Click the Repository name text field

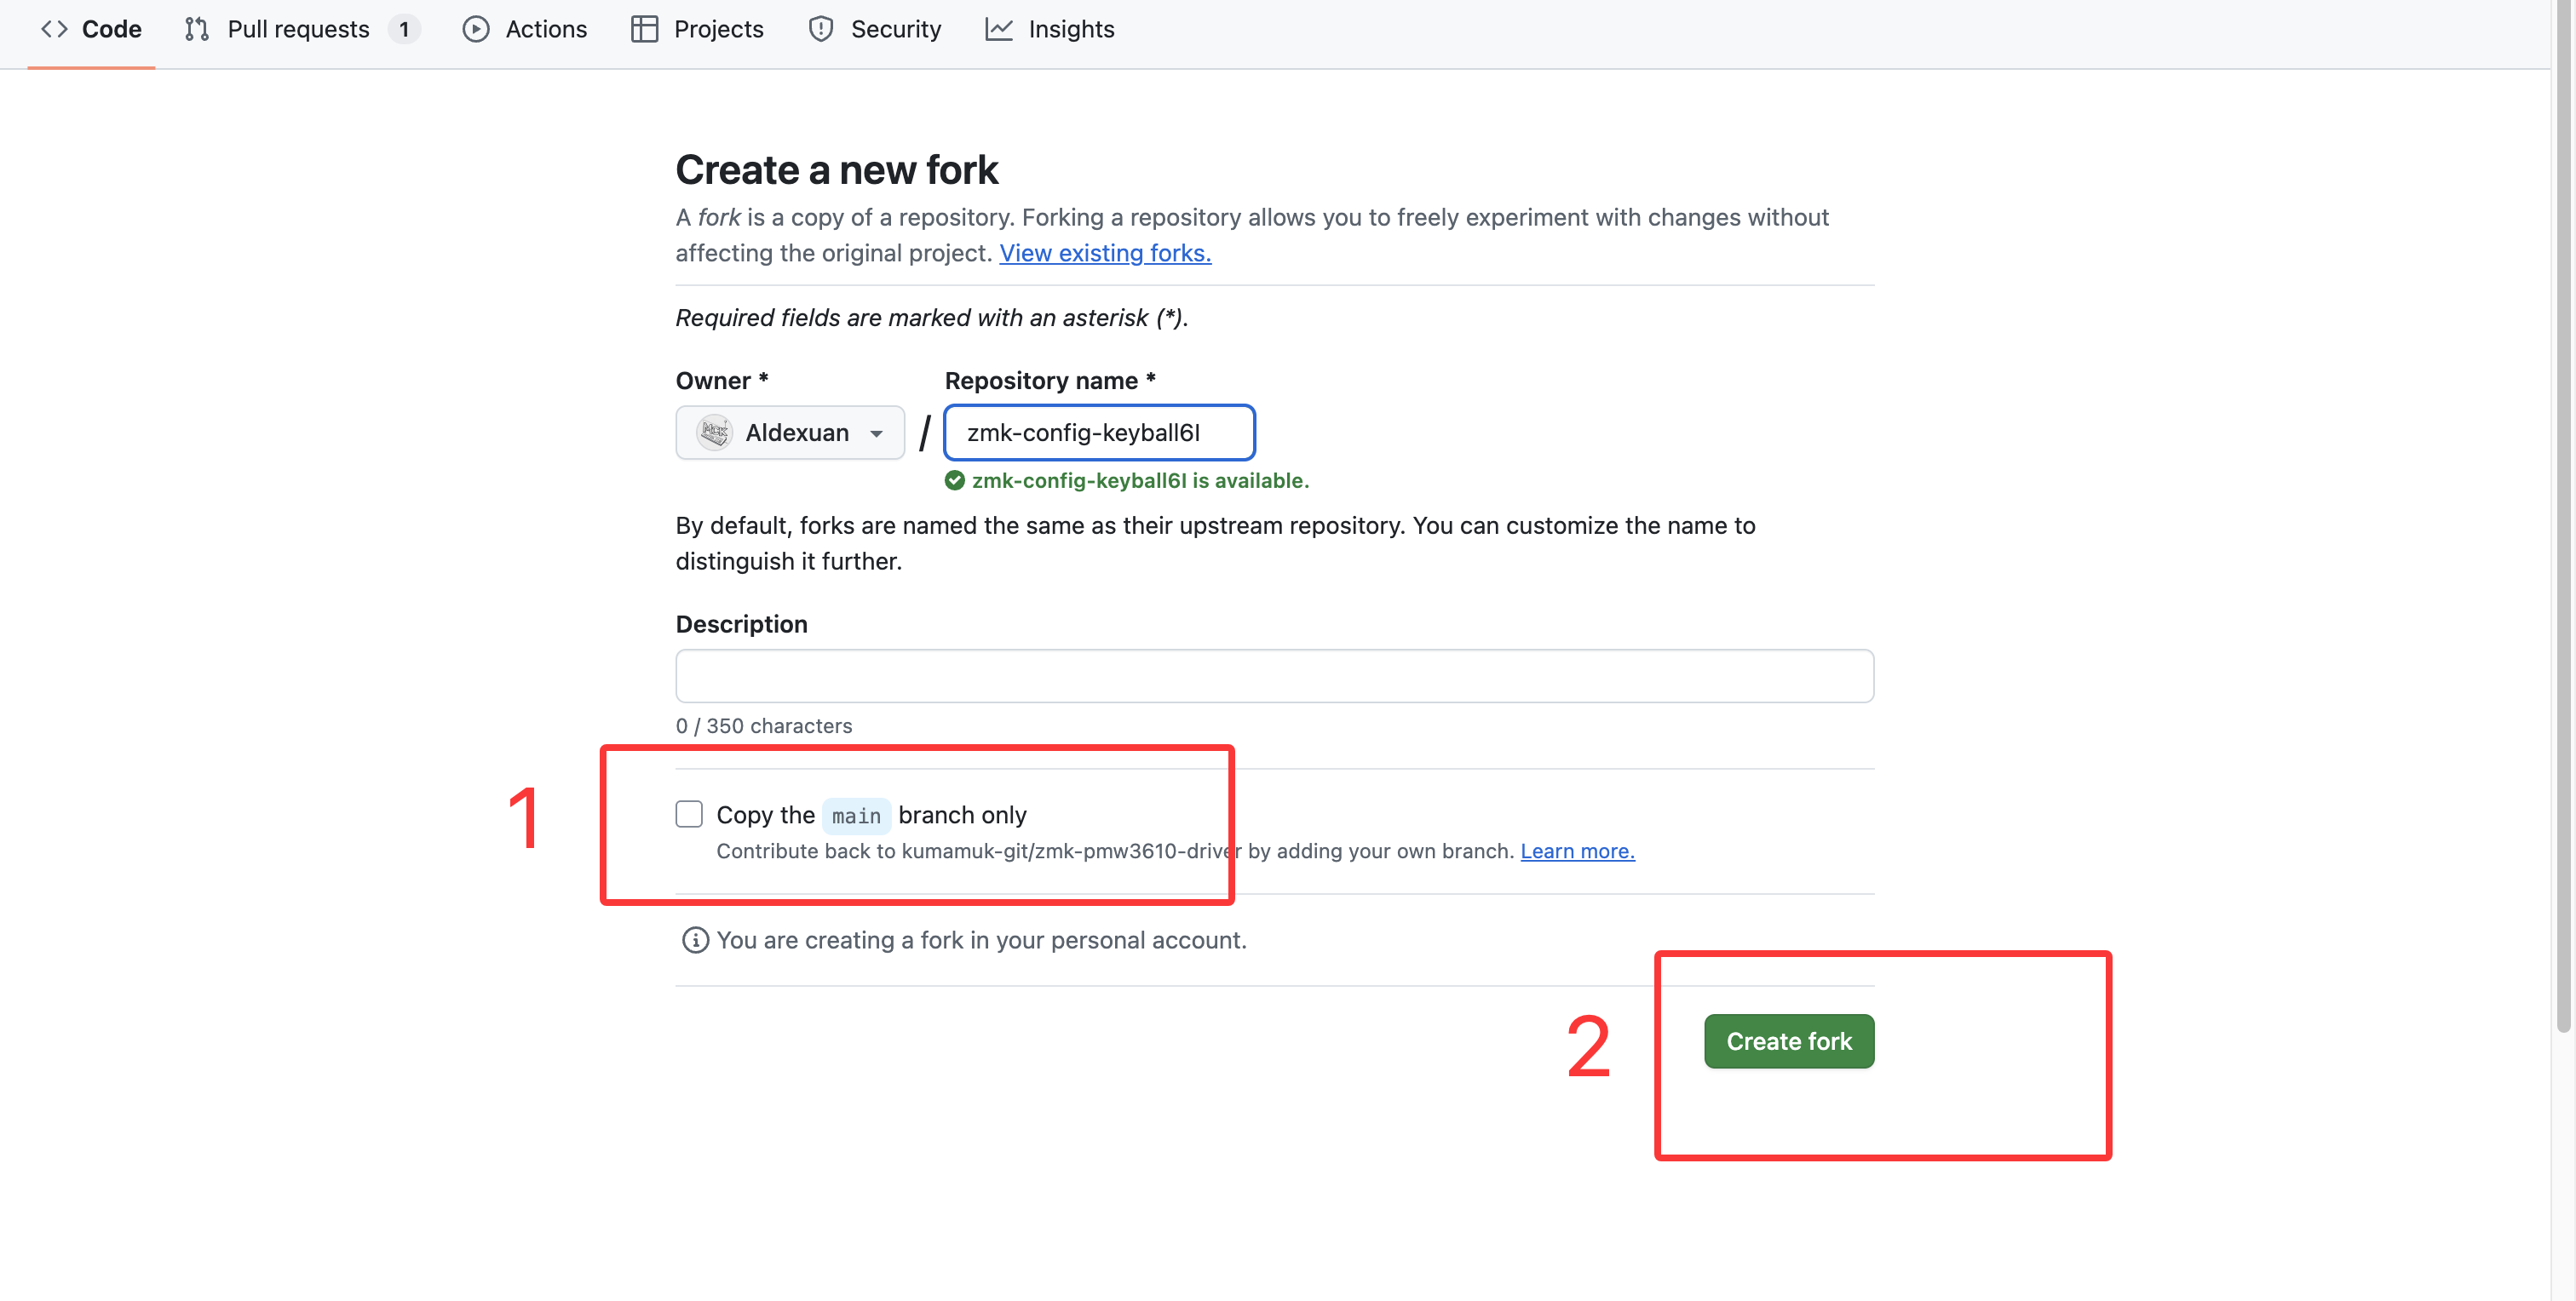click(1099, 433)
